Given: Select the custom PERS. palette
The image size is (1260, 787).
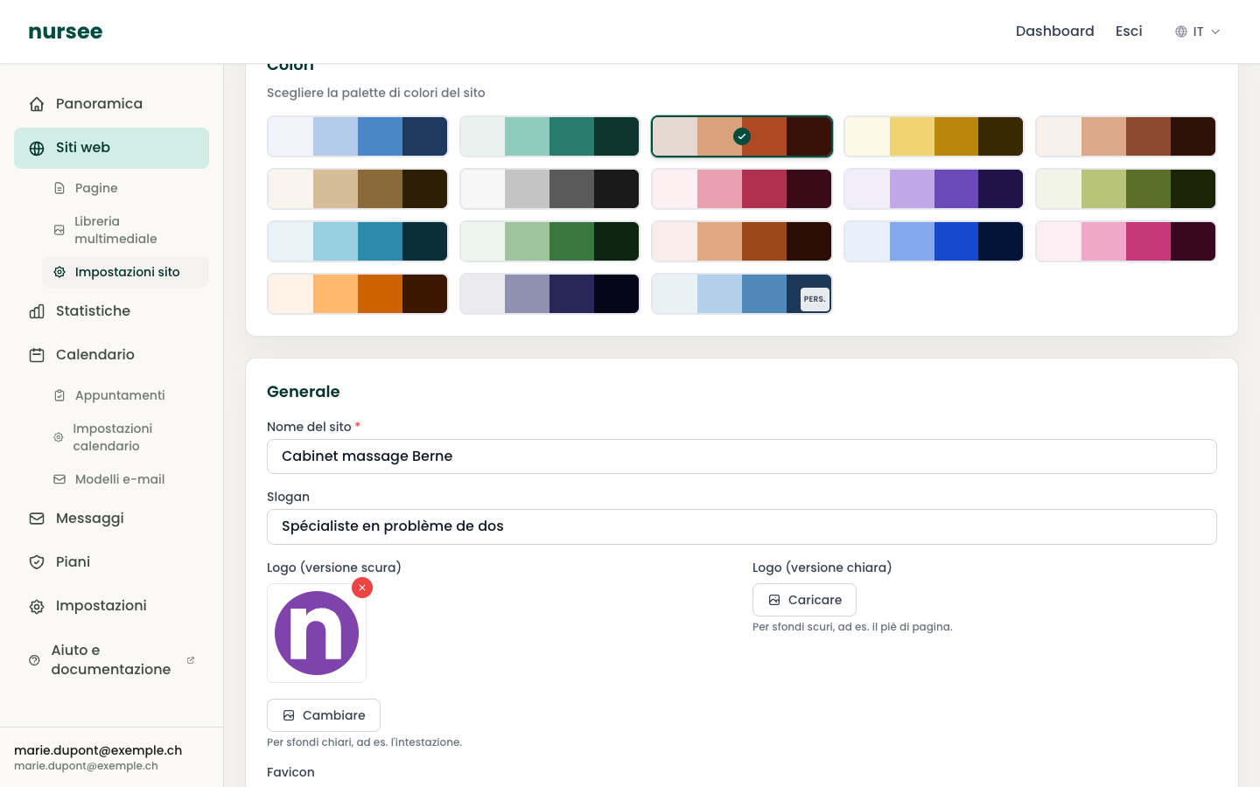Looking at the screenshot, I should [x=742, y=294].
